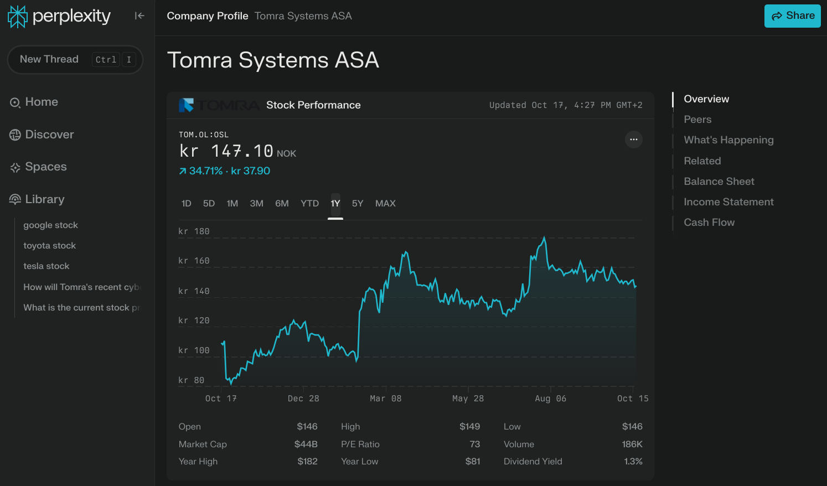The height and width of the screenshot is (486, 827).
Task: Open Spaces
Action: point(46,167)
